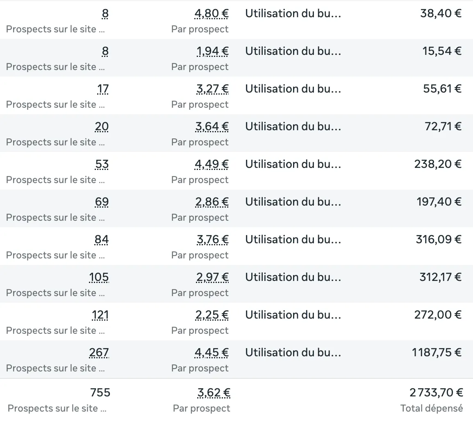Click "Utilisation du bu..." in the 316,09 € row
The image size is (473, 439).
pos(293,240)
